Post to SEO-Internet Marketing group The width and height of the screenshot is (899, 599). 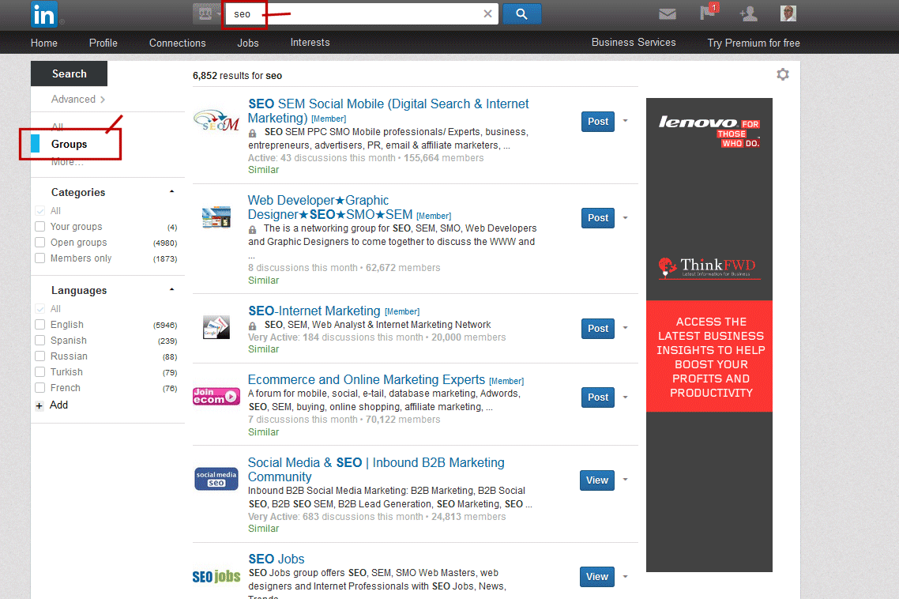[x=598, y=329]
